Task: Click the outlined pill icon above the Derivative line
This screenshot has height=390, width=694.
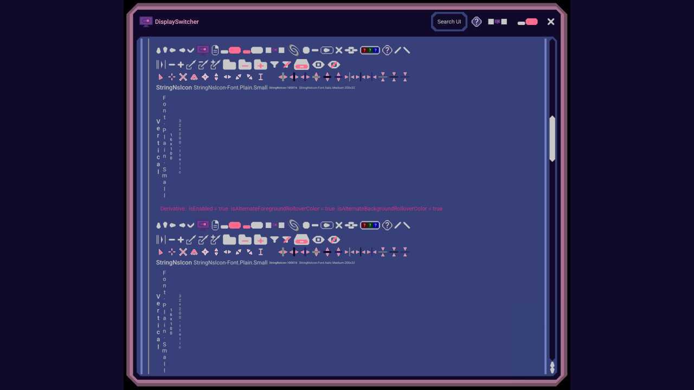Action: pos(327,50)
